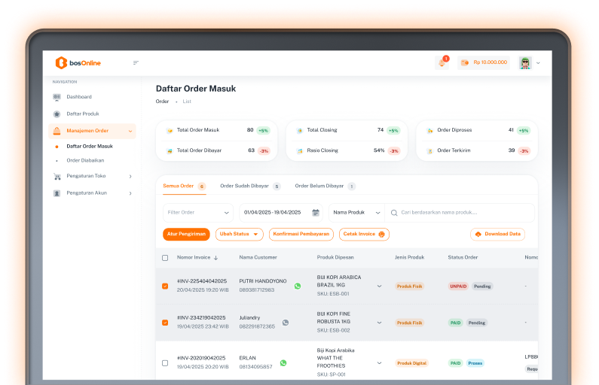
Task: Go to Dashboard in the sidebar
Action: click(79, 97)
